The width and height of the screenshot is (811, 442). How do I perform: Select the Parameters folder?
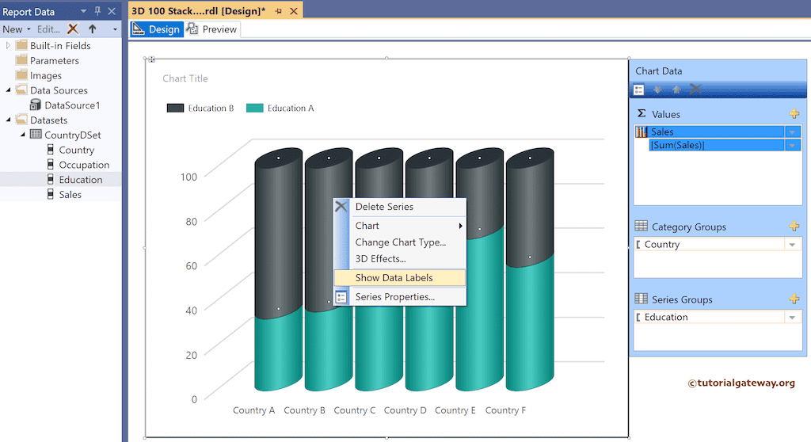pos(55,60)
